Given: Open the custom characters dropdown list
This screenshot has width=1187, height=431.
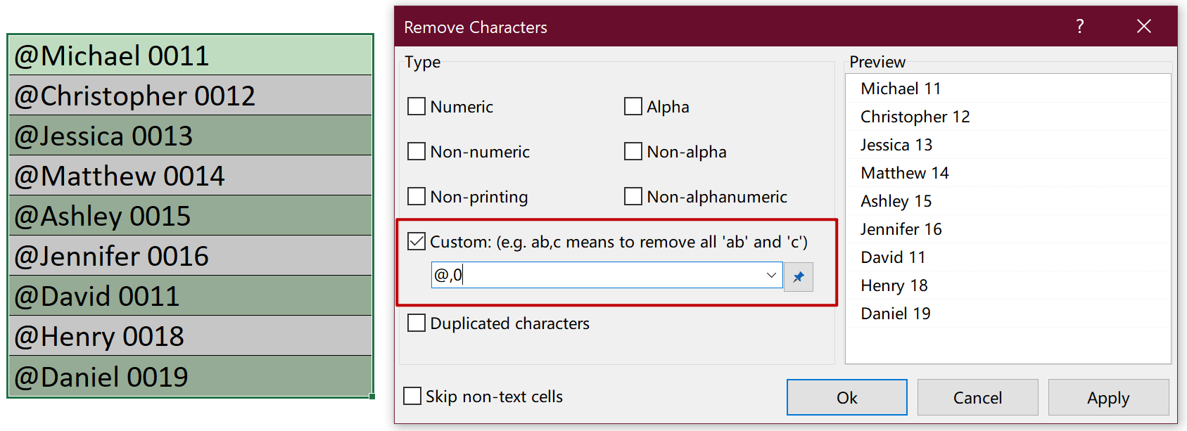Looking at the screenshot, I should [x=772, y=276].
